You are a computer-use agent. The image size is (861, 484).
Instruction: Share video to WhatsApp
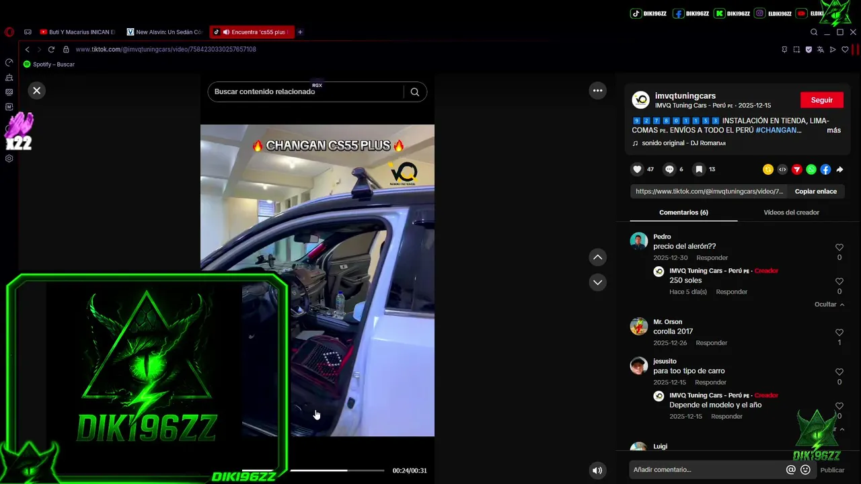click(811, 169)
